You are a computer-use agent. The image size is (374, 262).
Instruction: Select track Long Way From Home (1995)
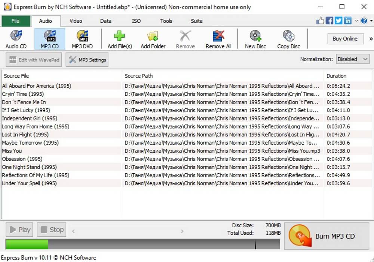tap(36, 126)
